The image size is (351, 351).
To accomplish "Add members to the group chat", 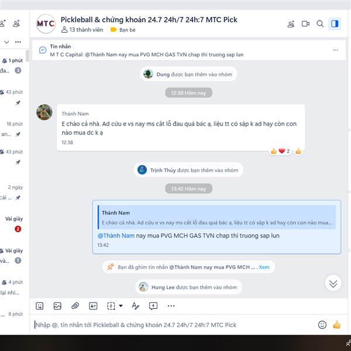I will click(x=291, y=24).
